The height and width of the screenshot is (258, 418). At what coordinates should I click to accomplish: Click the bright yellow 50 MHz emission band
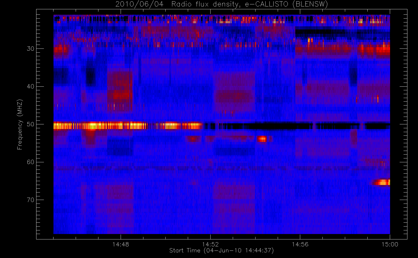tap(128, 126)
